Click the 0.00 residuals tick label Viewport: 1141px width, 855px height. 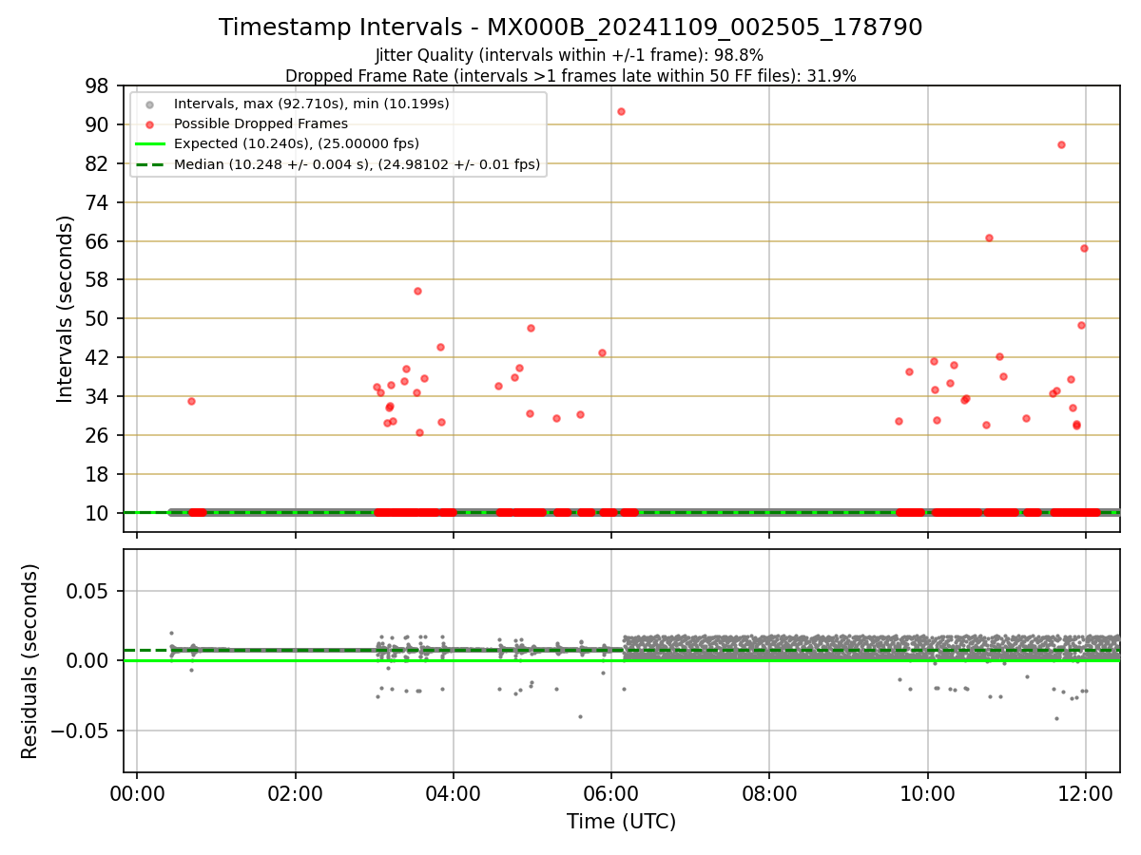point(89,661)
